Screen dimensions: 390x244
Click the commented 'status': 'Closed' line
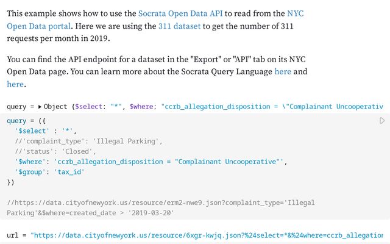(56, 151)
